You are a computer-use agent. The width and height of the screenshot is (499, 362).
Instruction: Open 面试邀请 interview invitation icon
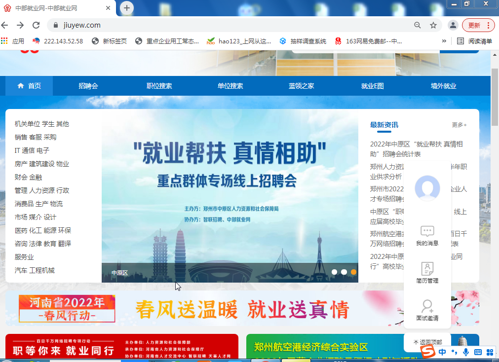(x=427, y=310)
